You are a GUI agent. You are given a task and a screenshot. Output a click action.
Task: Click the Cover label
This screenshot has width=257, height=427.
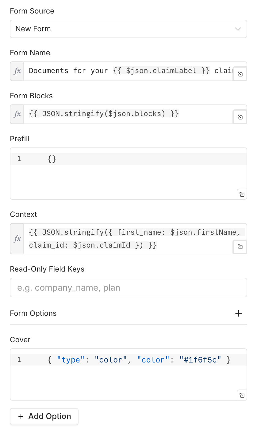20,340
